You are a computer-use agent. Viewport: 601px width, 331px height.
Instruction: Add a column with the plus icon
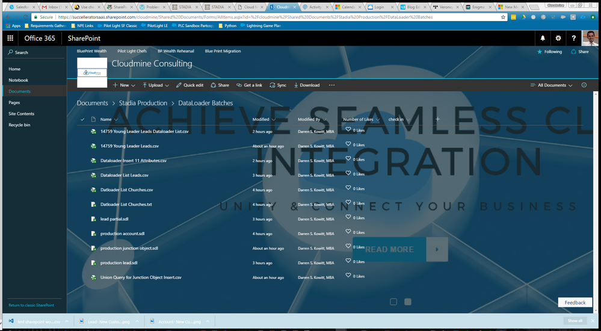[437, 119]
